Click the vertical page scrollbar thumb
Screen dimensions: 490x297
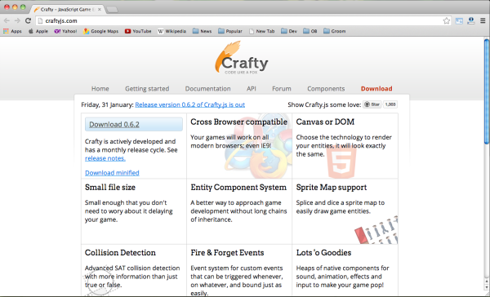click(x=487, y=91)
